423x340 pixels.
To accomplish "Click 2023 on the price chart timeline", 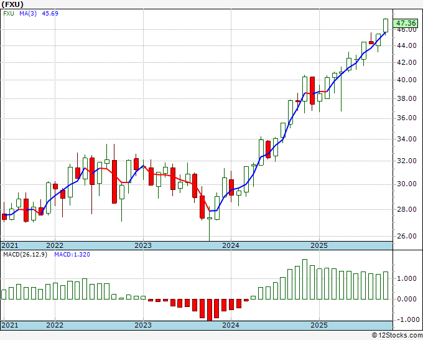I will point(143,245).
